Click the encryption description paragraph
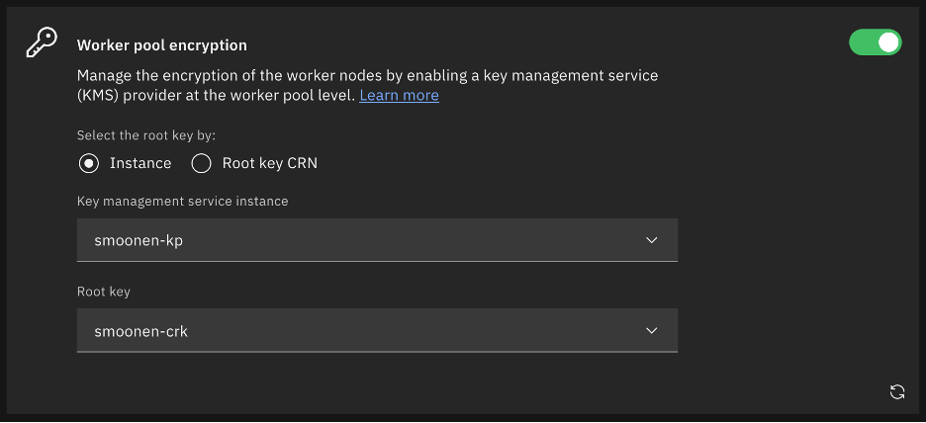926x423 pixels. [366, 76]
